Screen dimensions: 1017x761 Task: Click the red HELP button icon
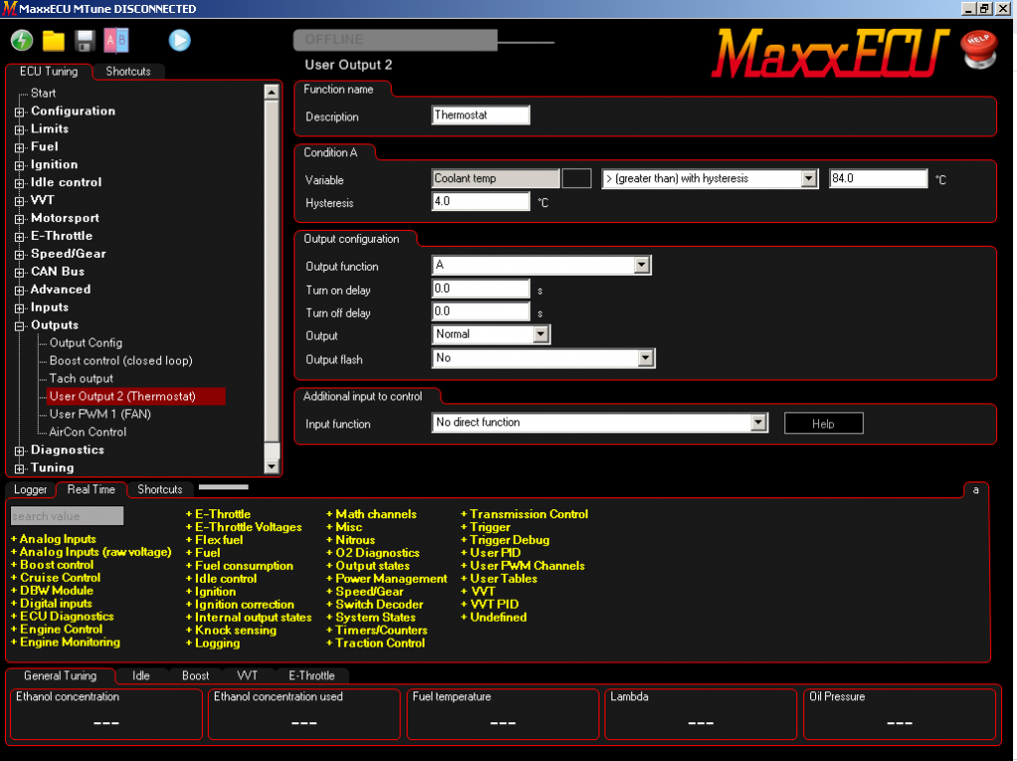tap(979, 49)
